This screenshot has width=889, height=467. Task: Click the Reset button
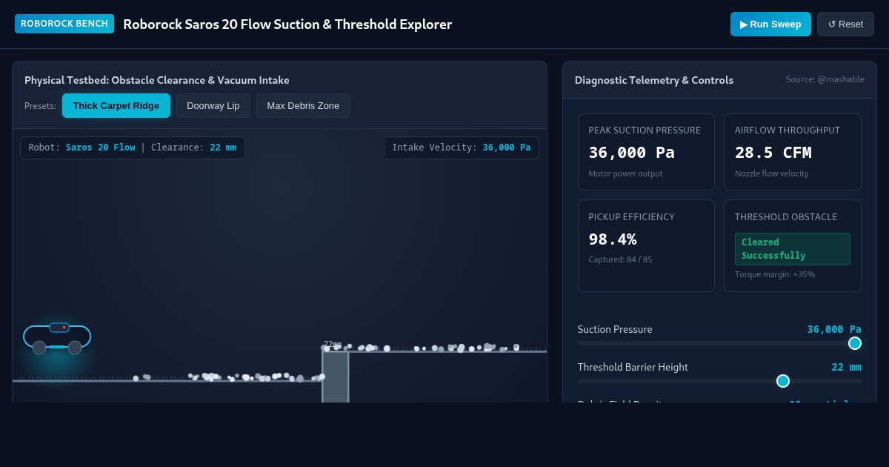(x=845, y=24)
